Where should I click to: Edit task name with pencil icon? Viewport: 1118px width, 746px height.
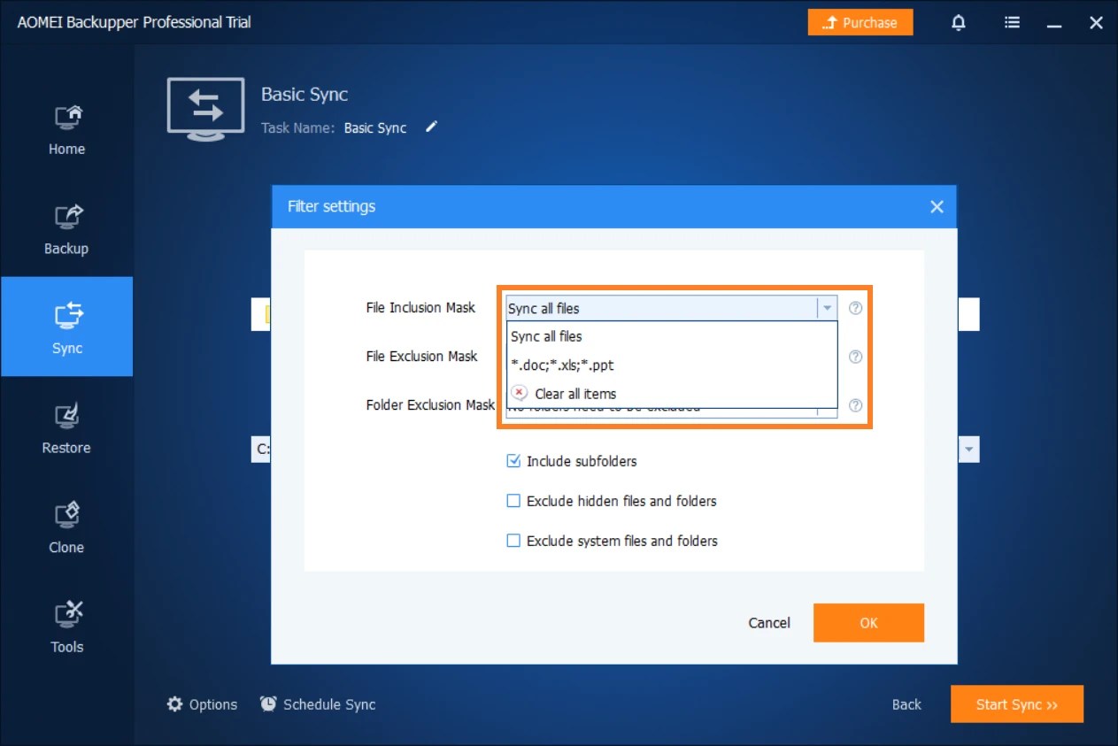point(431,127)
